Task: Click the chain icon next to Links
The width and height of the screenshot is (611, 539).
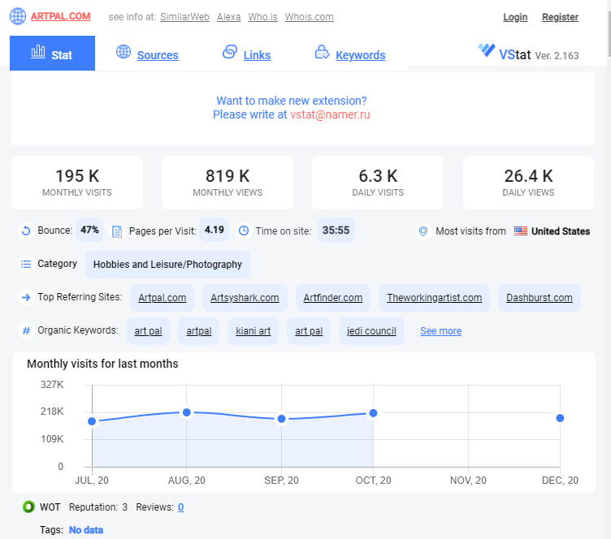Action: coord(230,51)
